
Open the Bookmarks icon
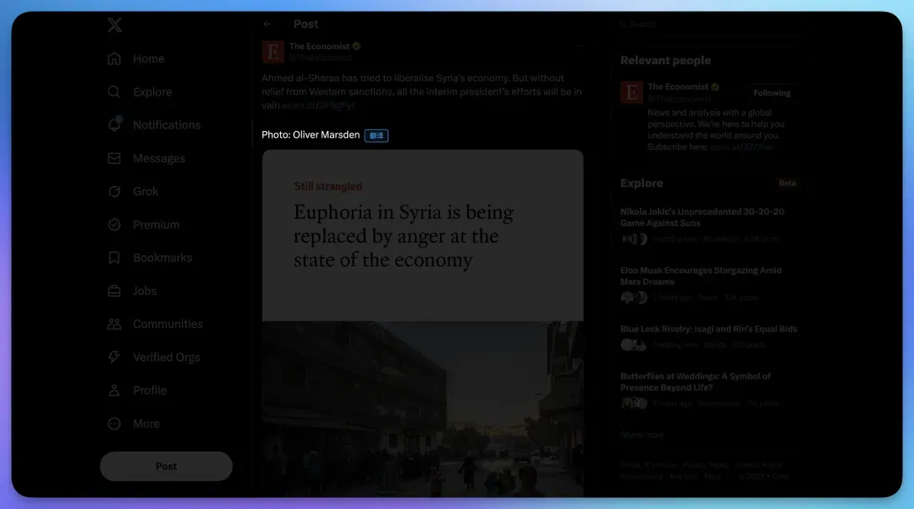114,258
